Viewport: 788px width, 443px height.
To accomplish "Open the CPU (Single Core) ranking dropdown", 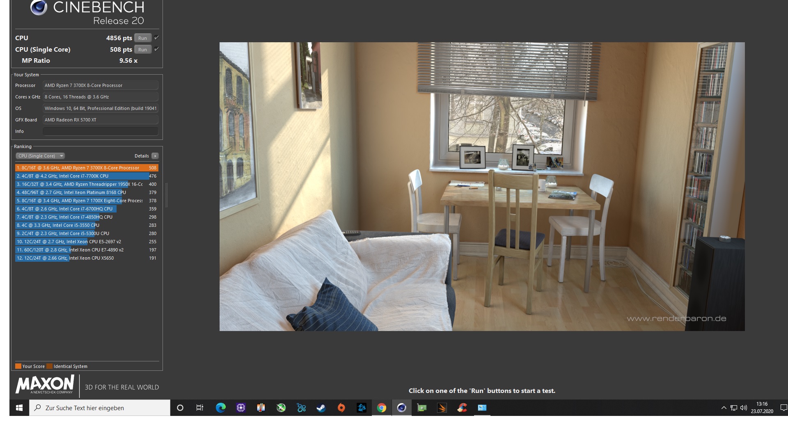I will click(40, 156).
